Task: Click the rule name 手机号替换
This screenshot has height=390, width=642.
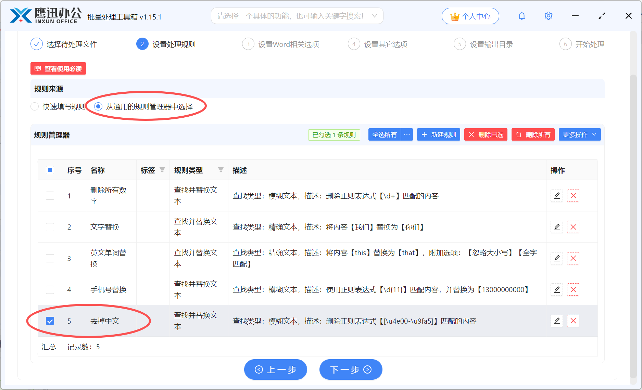Action: pyautogui.click(x=109, y=289)
